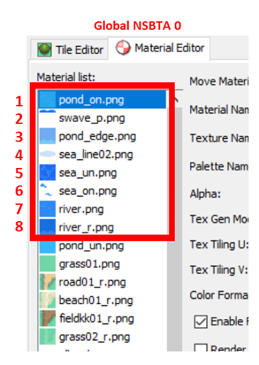The width and height of the screenshot is (259, 365).
Task: Choose the pond_edge.png texture thumbnail
Action: click(47, 136)
